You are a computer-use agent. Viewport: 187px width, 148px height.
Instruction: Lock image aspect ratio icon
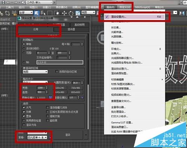(x=50, y=97)
